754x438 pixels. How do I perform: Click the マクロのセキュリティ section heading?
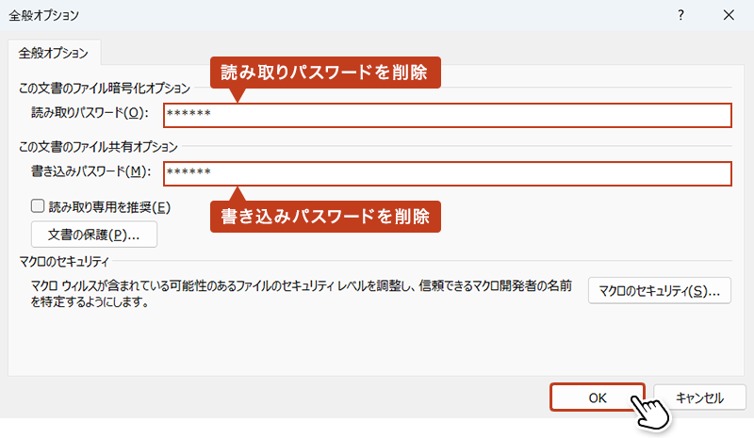pos(64,262)
